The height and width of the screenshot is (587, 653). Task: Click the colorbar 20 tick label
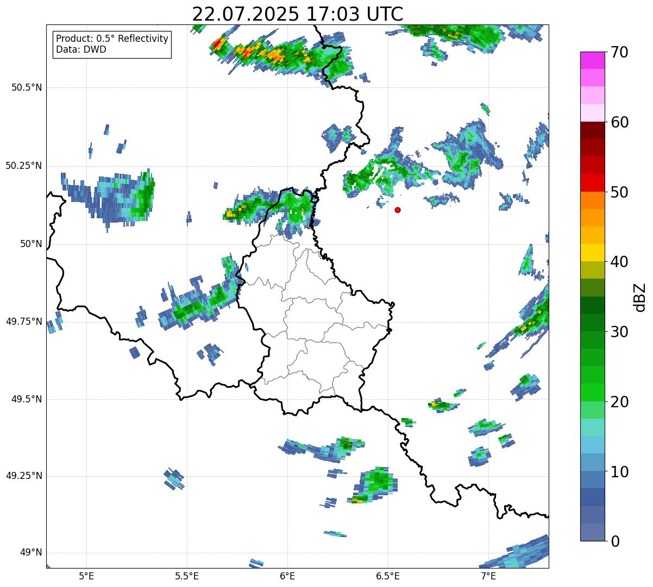coord(619,402)
